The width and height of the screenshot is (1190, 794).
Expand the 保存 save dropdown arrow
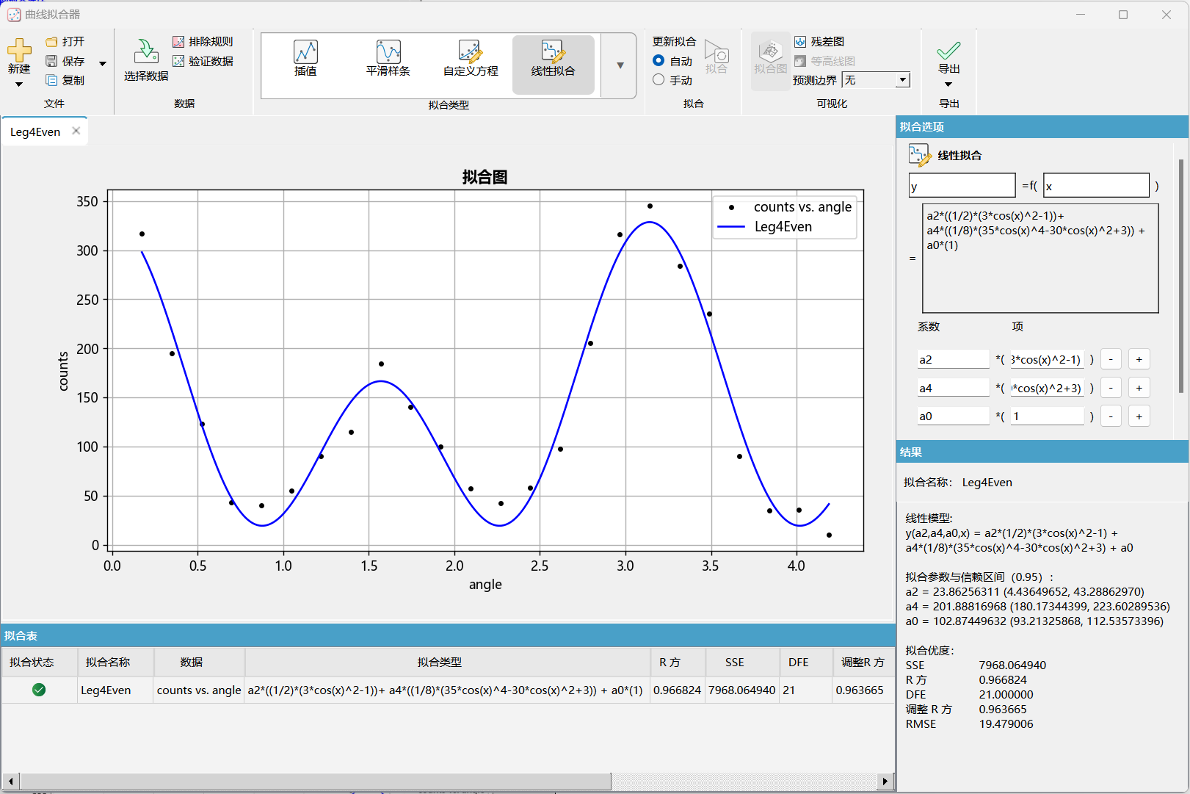(103, 63)
